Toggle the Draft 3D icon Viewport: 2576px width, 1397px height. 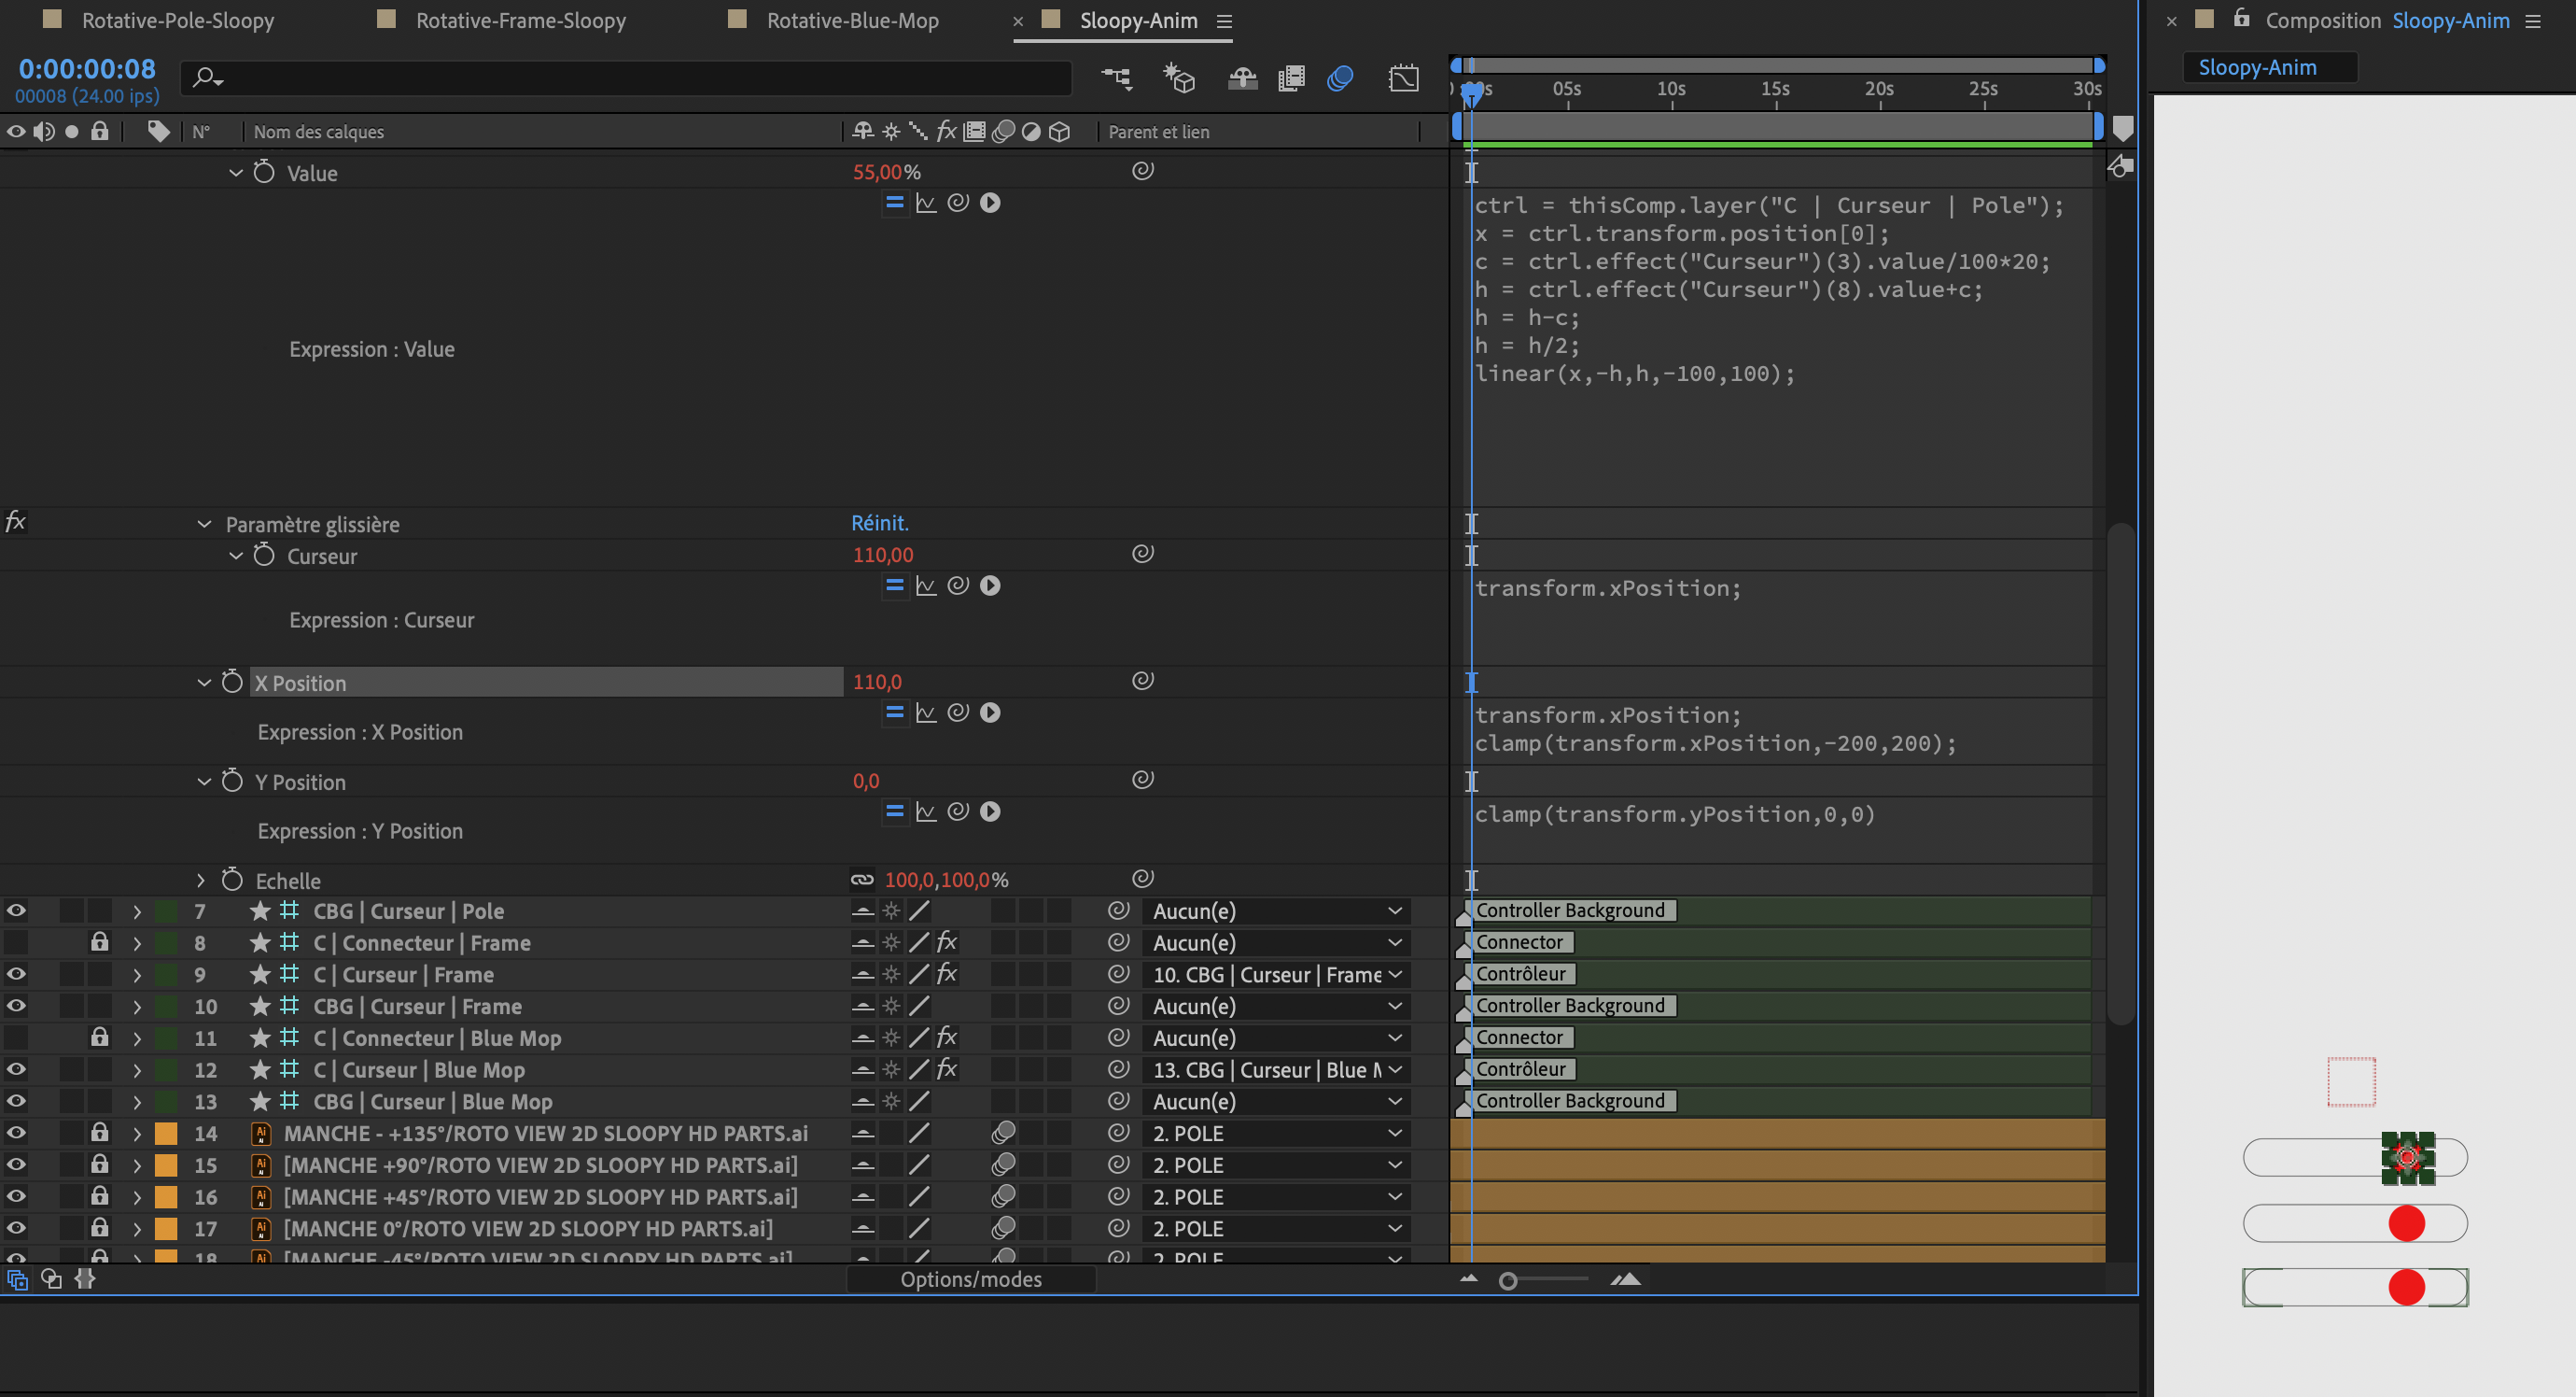click(1180, 78)
